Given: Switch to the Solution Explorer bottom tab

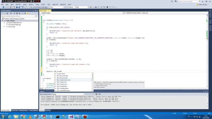Looking at the screenshot, I should click(x=6, y=110).
